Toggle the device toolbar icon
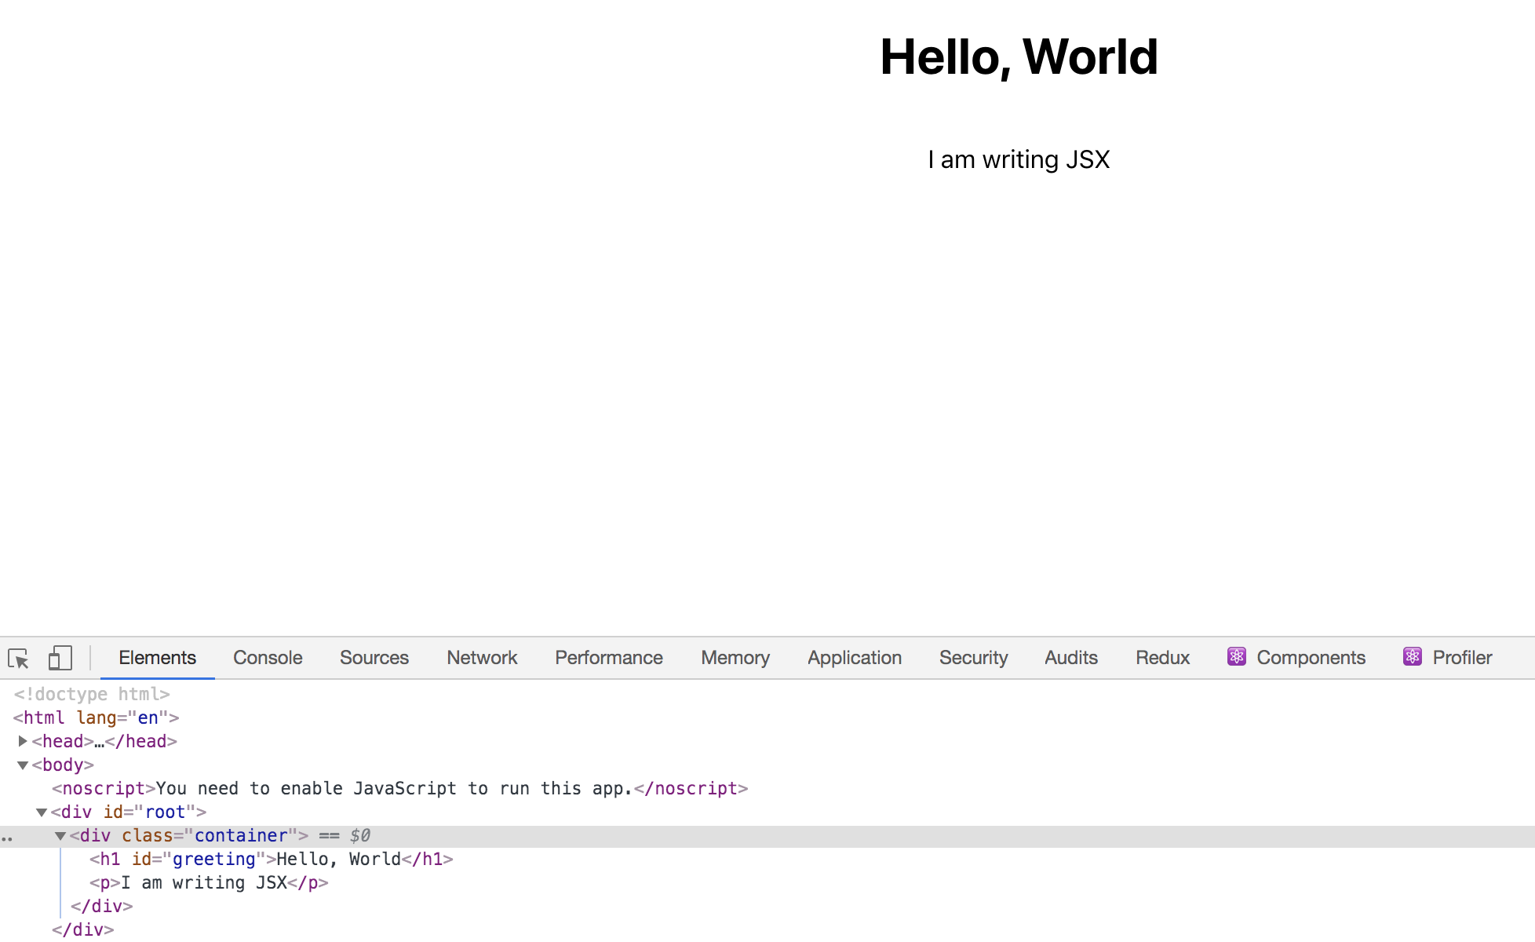 60,658
